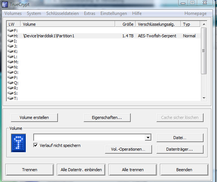Click the Beenden button
The image size is (217, 182).
click(x=184, y=170)
